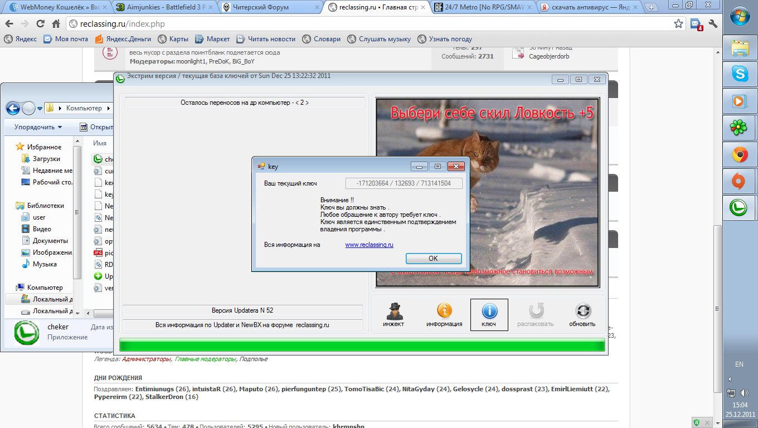Open Chrome wrench settings menu
The width and height of the screenshot is (758, 428).
click(712, 25)
